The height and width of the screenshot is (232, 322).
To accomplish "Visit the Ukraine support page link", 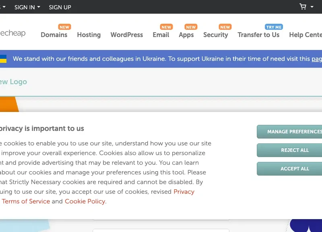I will pos(318,59).
